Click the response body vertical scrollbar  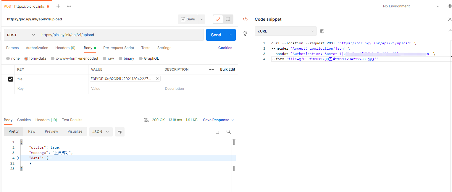234,155
